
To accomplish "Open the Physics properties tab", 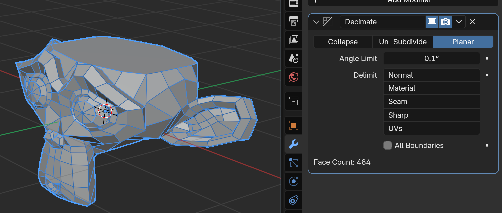I will (x=293, y=181).
